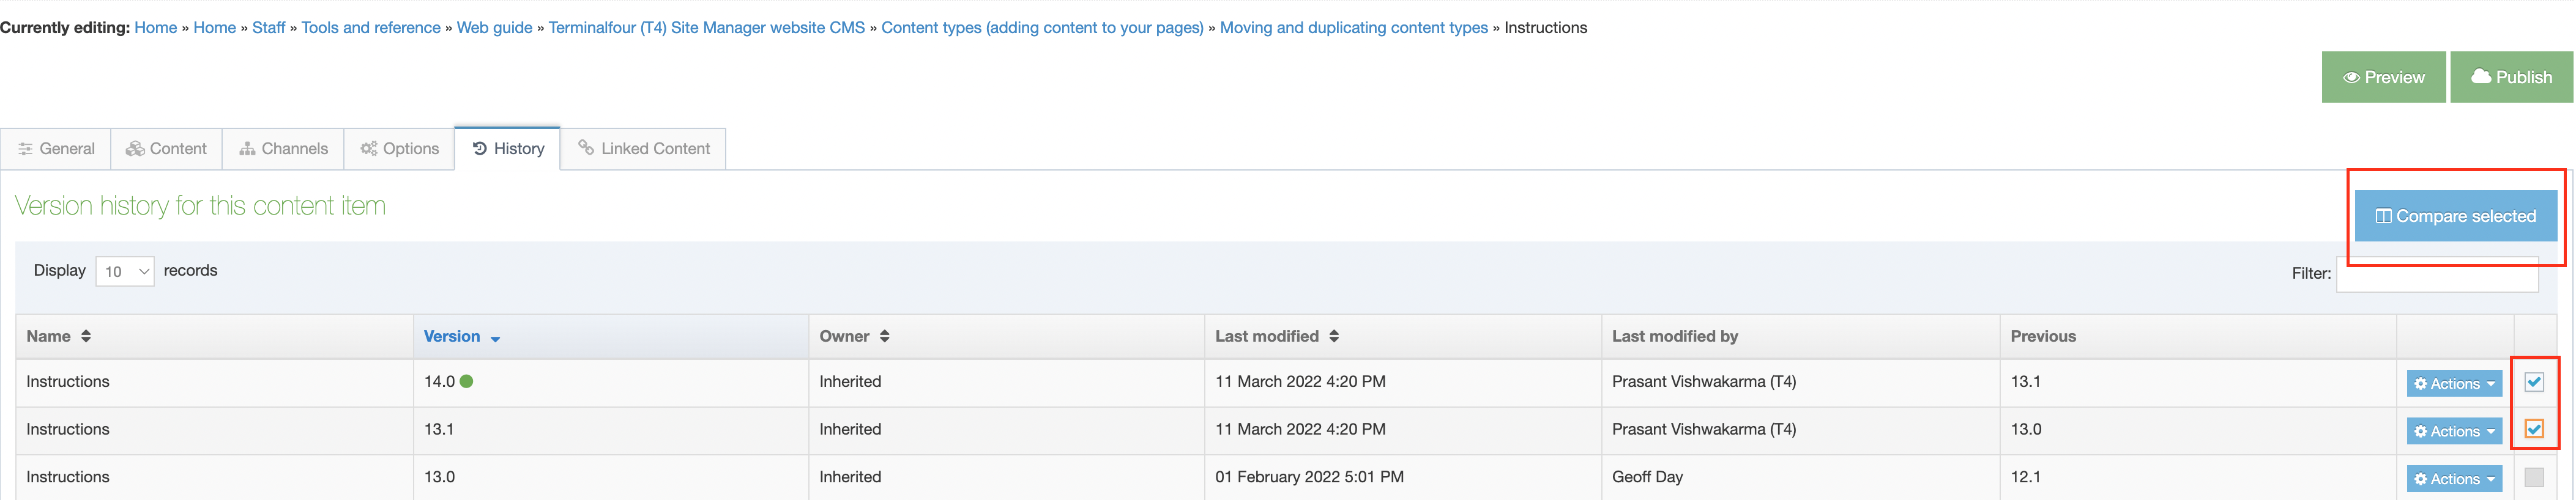Click the Compare selected columns icon

pos(2383,216)
